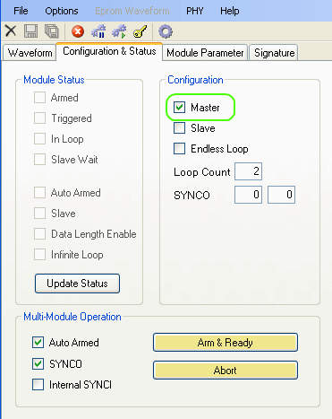The image size is (332, 419).
Task: Open the Eprom Waveform menu
Action: tap(132, 11)
